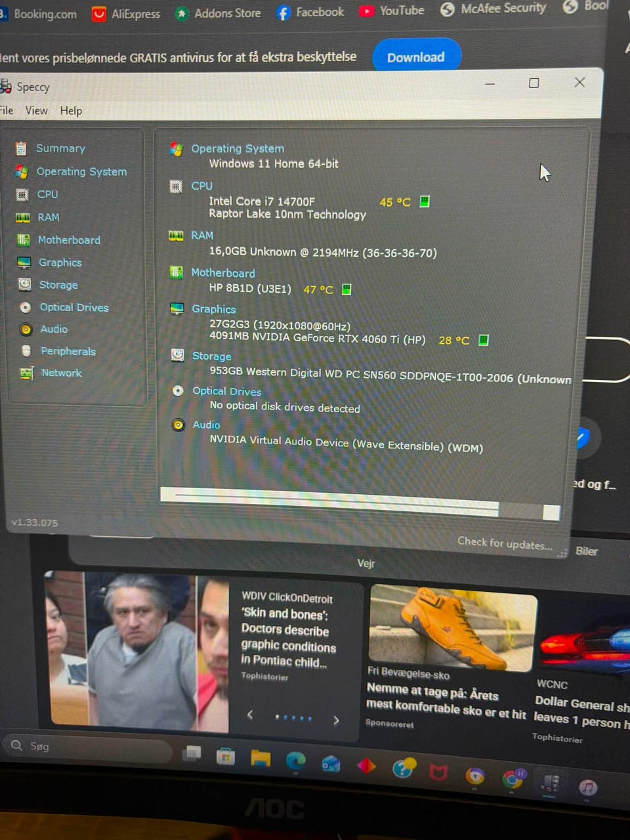Click the icon beside the RAM heading

tap(176, 236)
